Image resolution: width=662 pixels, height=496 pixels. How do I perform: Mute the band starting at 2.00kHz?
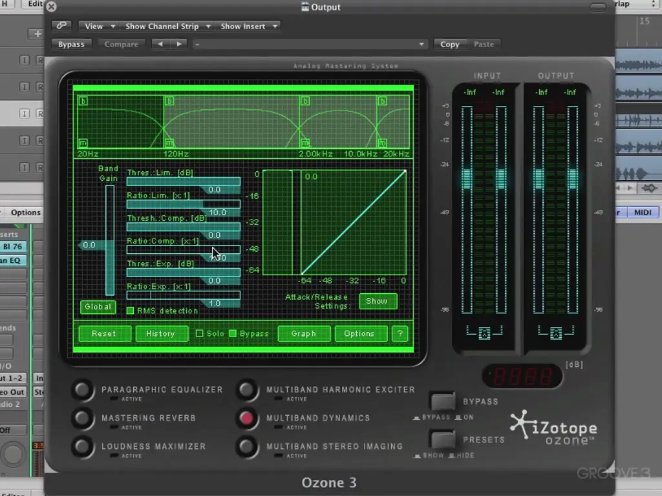[x=305, y=143]
